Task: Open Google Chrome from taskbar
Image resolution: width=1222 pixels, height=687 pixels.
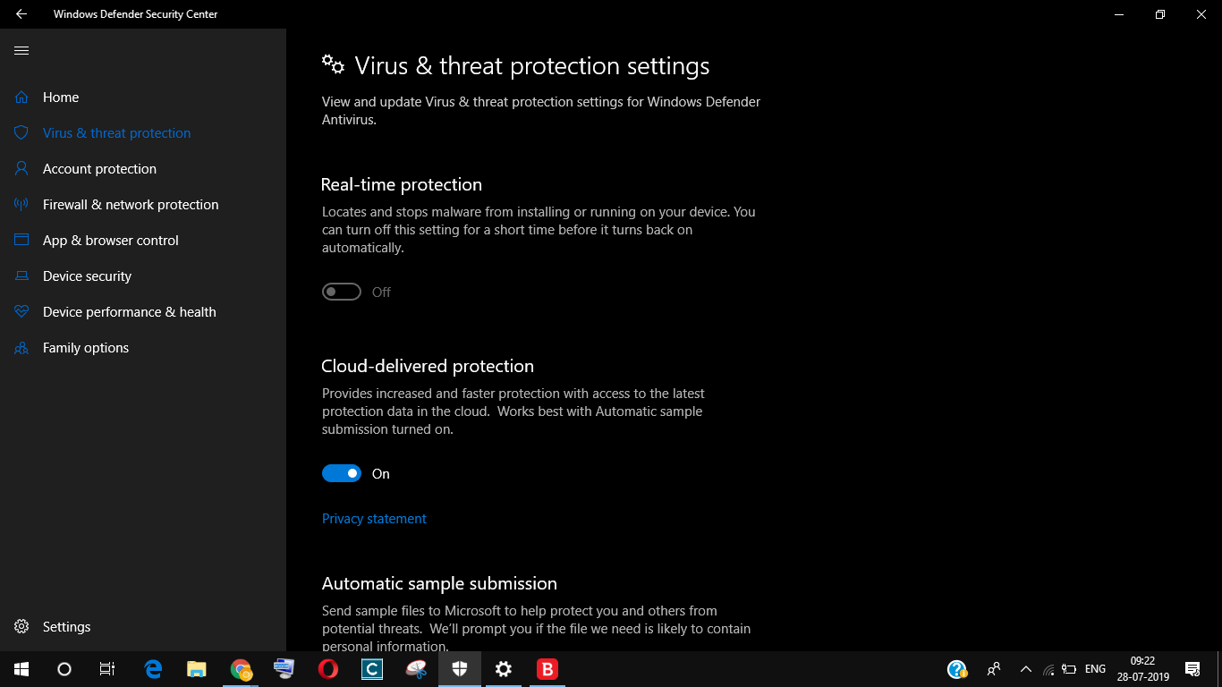Action: tap(241, 669)
